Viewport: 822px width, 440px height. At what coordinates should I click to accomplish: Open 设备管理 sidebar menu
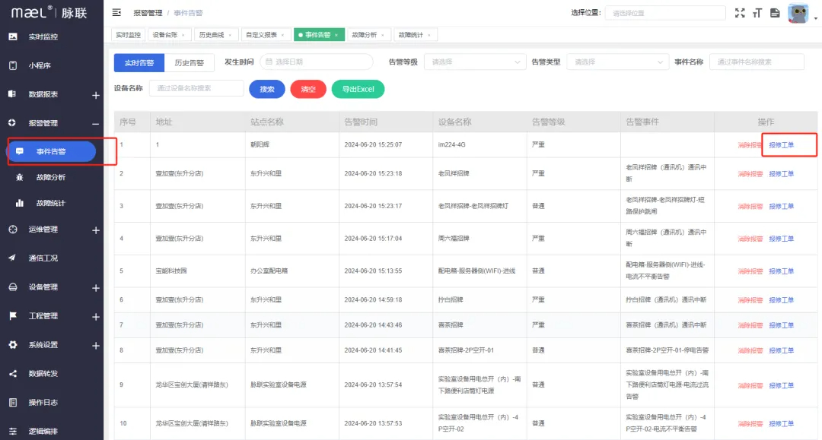43,286
